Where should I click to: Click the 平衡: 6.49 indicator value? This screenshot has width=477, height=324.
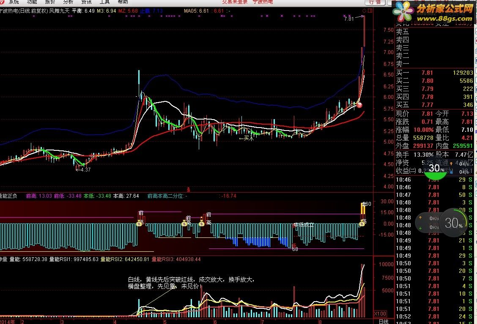tap(83, 11)
